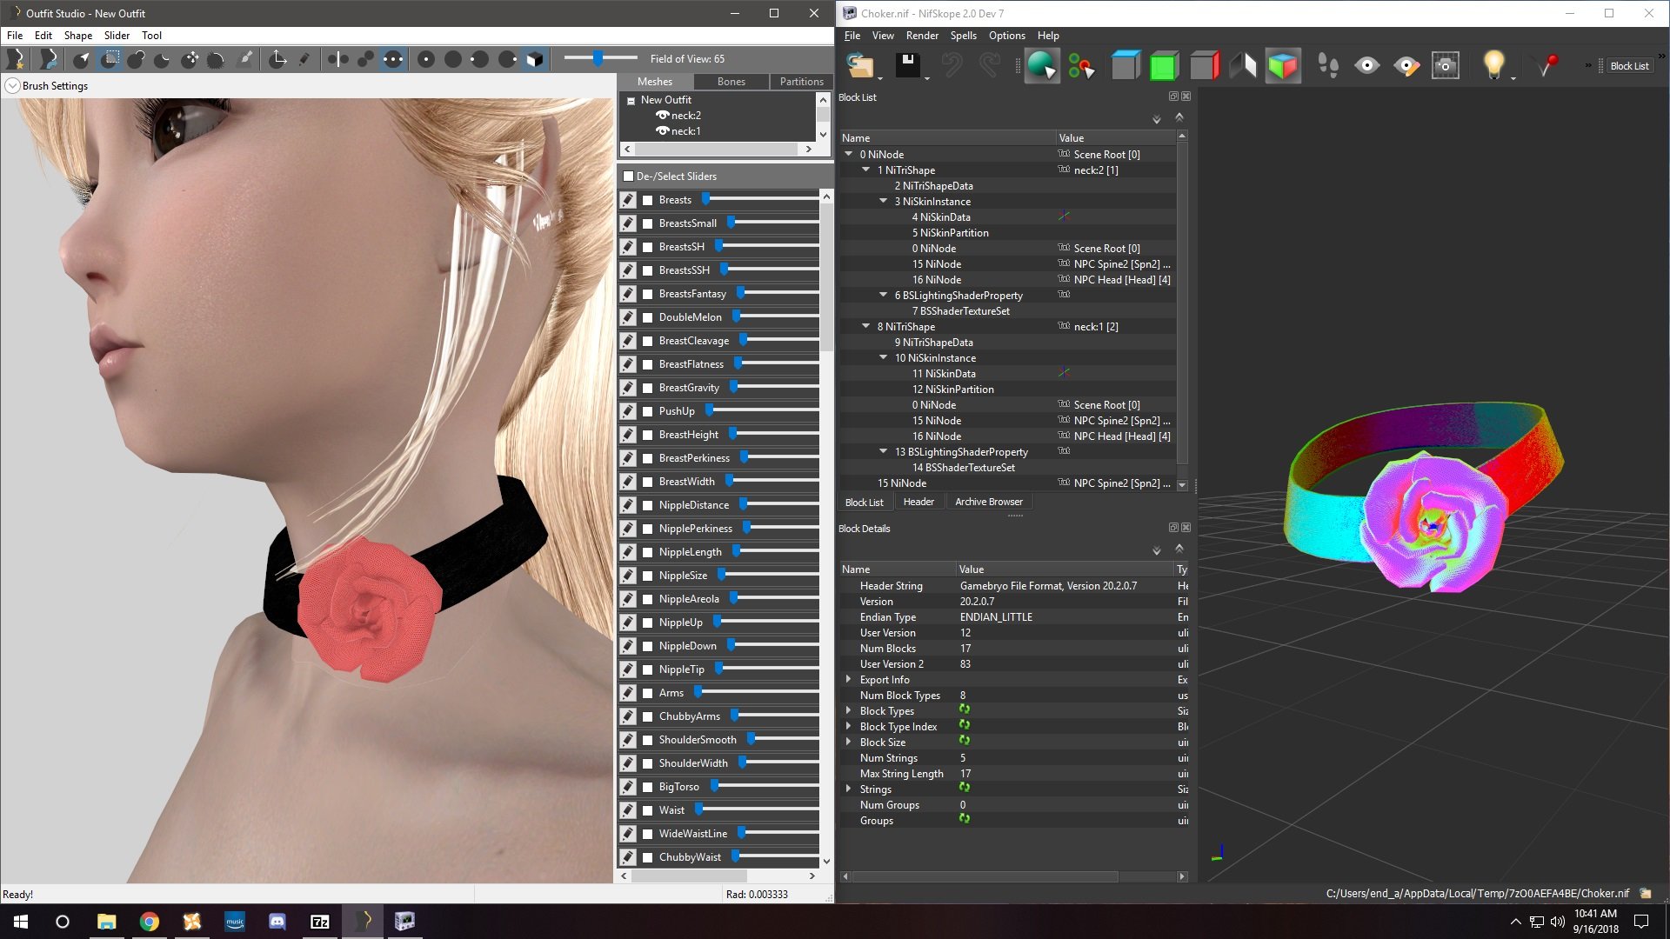Select the object picking sphere tool in NifSkope

(1041, 66)
